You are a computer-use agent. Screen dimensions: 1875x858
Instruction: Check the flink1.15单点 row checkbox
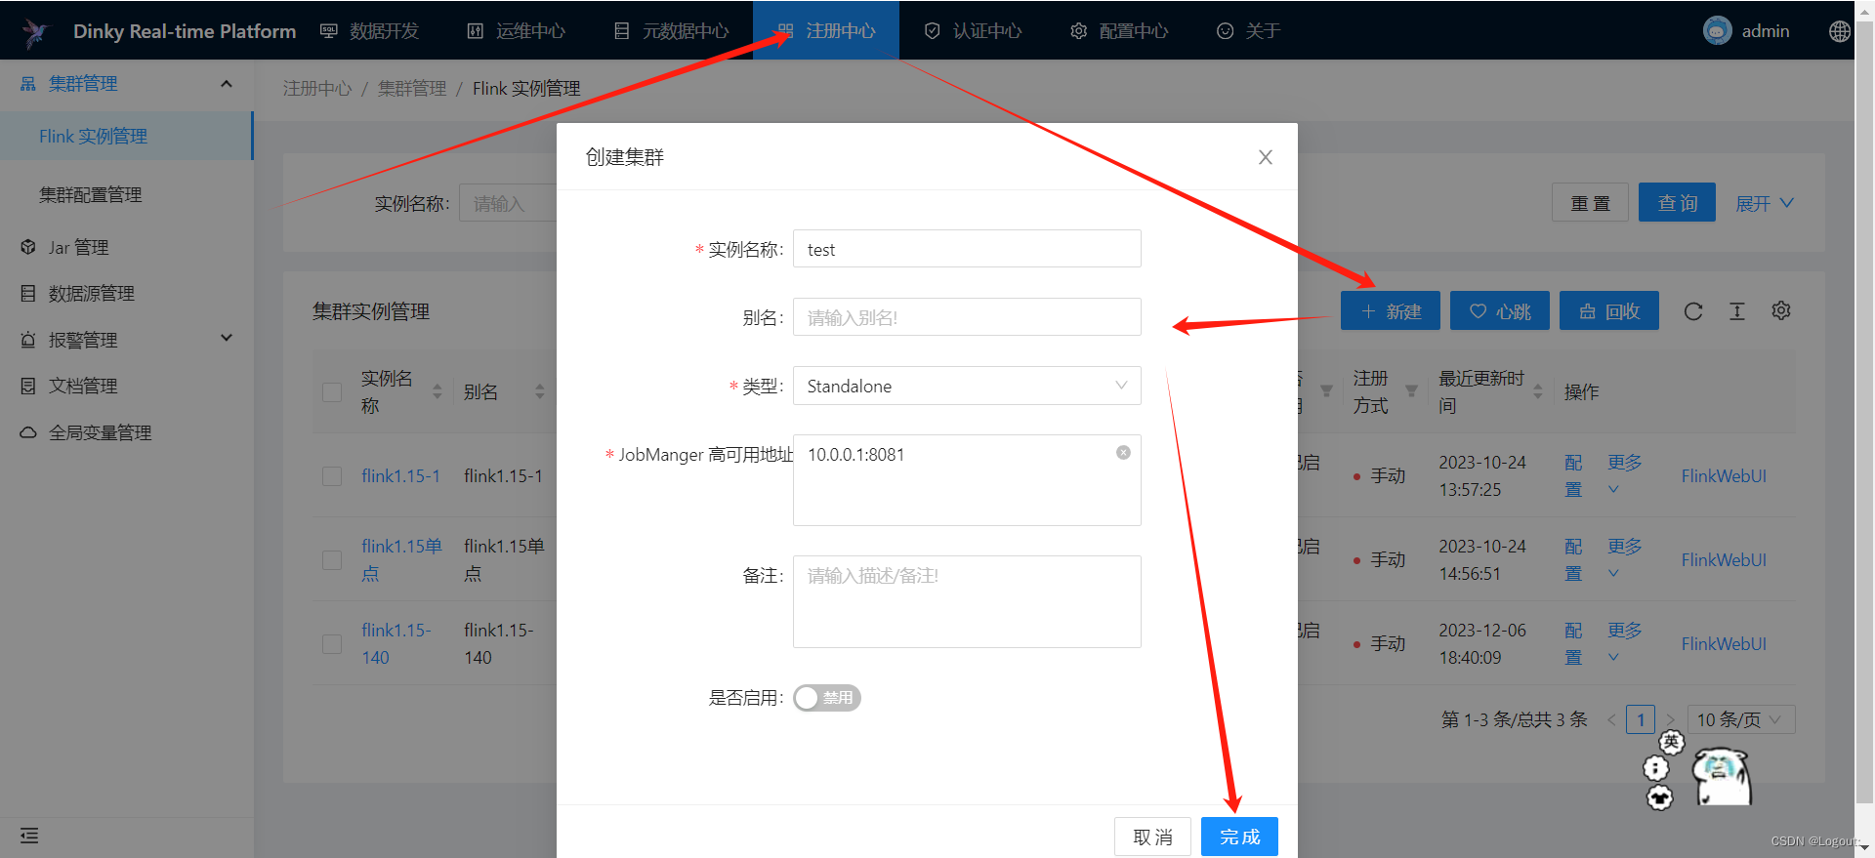[x=332, y=560]
